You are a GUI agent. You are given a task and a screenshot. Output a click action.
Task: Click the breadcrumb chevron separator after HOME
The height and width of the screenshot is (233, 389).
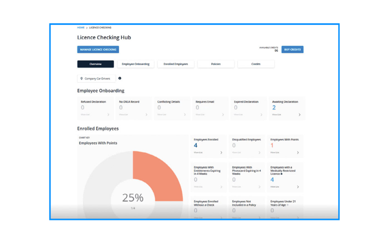(87, 28)
